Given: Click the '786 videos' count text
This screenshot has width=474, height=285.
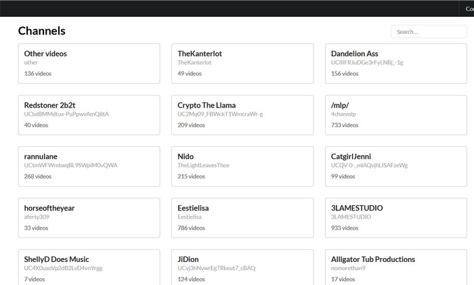Looking at the screenshot, I should pos(191,228).
